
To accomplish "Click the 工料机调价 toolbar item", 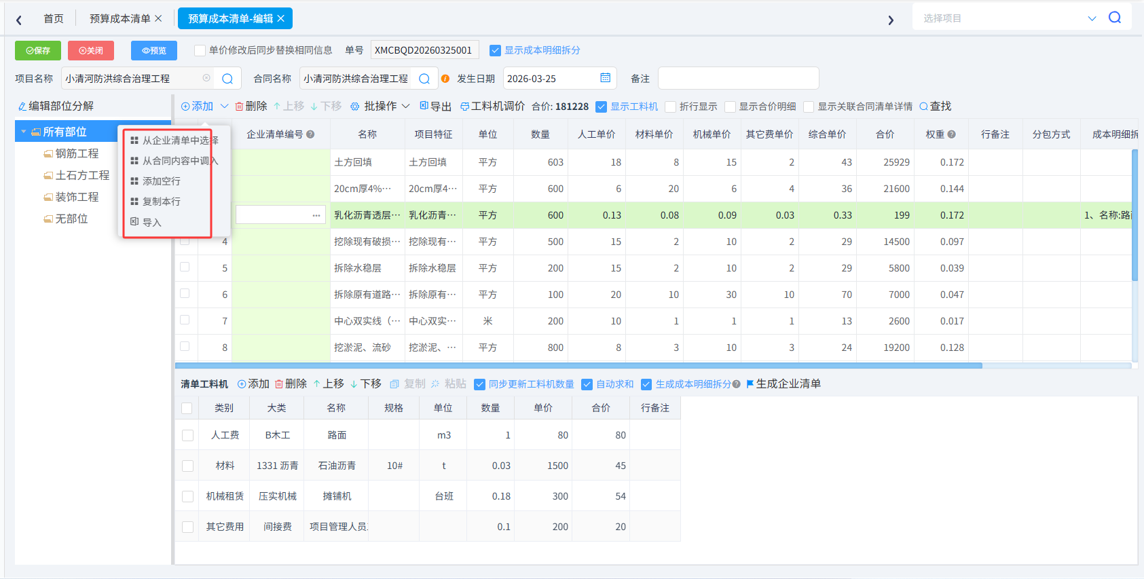I will coord(492,107).
